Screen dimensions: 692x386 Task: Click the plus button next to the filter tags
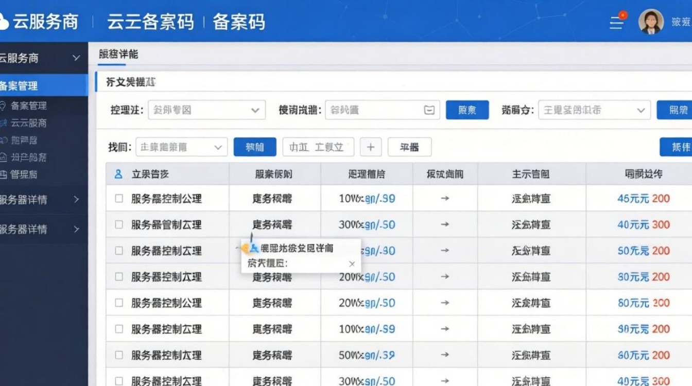(x=371, y=147)
